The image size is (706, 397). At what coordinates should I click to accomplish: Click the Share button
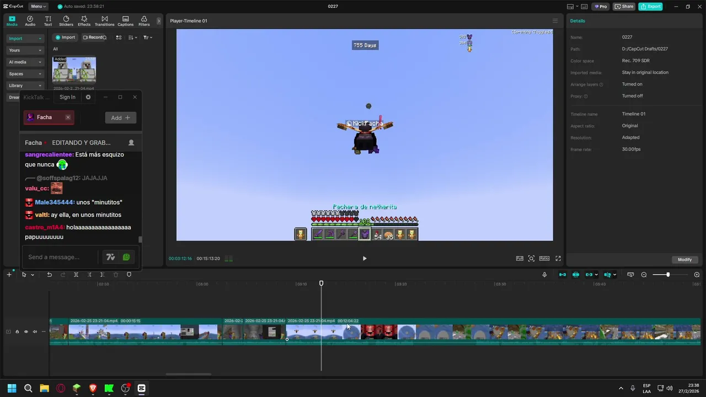coord(624,7)
